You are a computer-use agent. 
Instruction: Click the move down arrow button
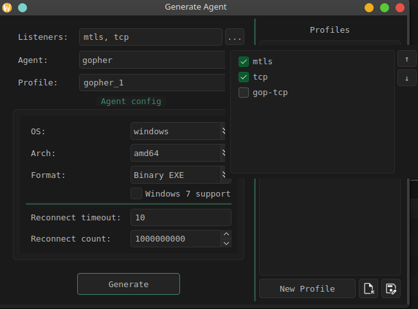pos(406,78)
